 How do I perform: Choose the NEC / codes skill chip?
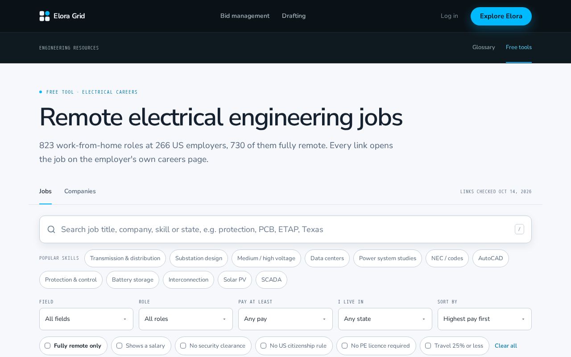coord(447,258)
